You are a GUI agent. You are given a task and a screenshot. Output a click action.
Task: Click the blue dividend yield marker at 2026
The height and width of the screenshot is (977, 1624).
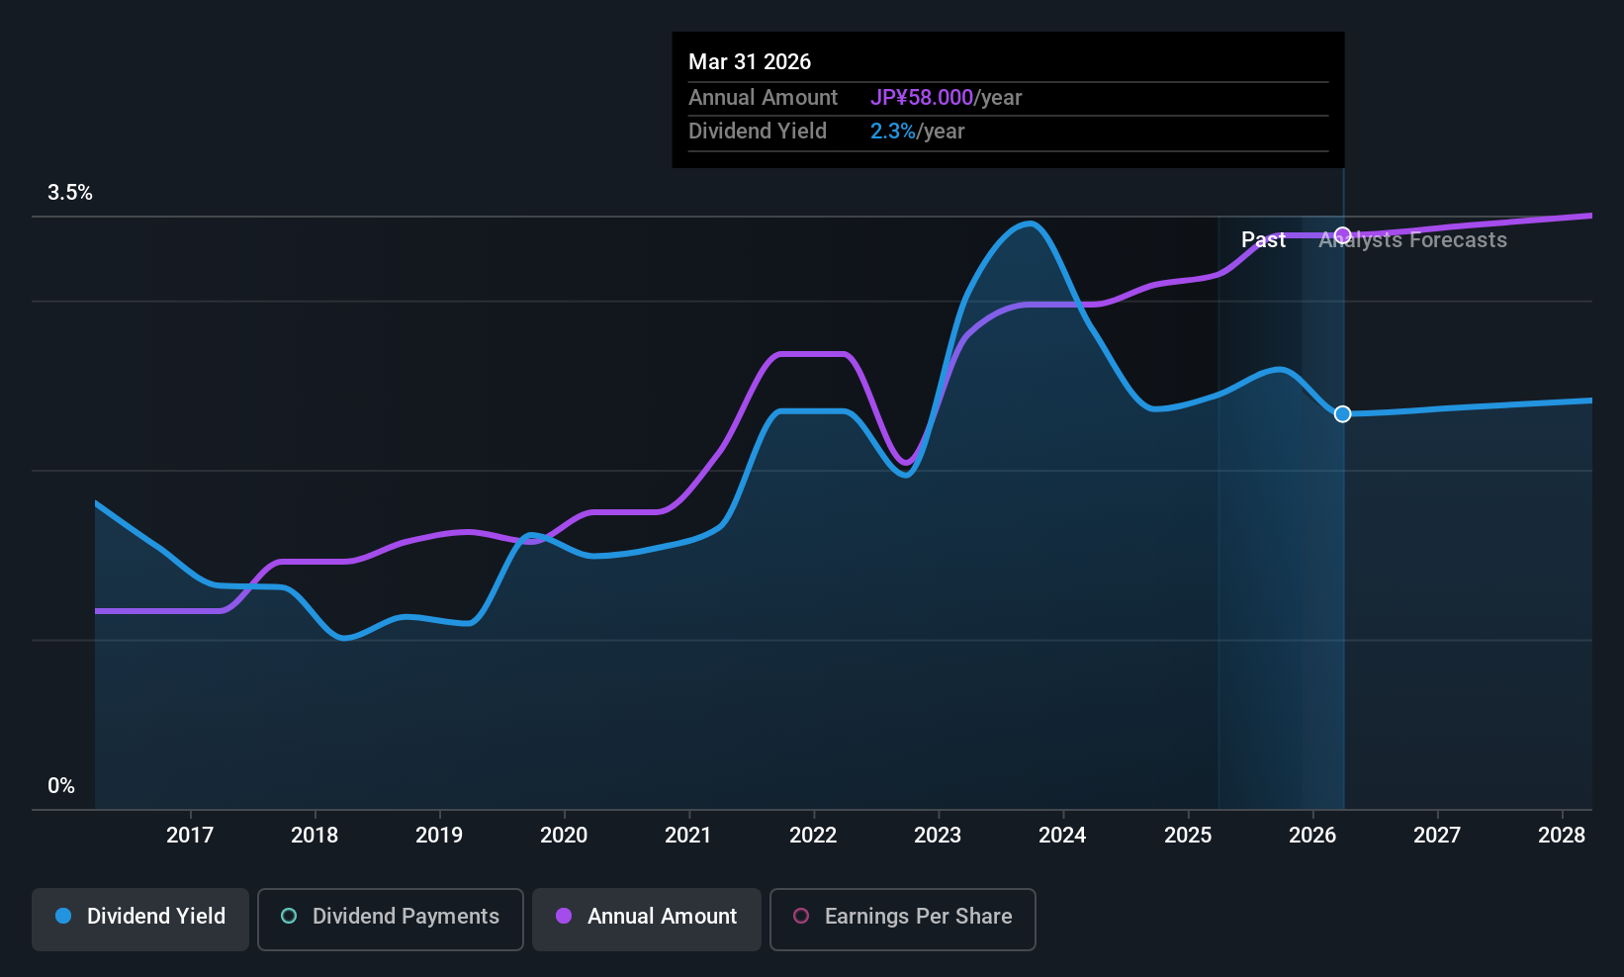pyautogui.click(x=1342, y=414)
